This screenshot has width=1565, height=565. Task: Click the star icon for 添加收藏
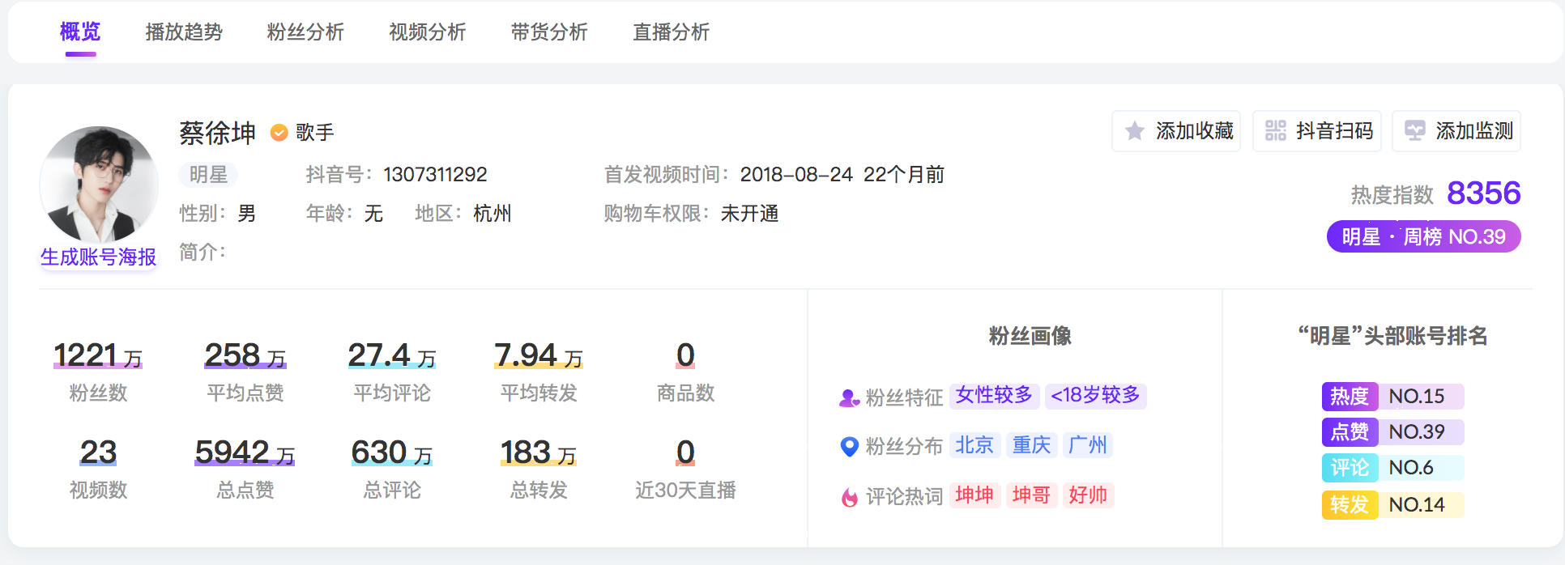(x=1135, y=131)
